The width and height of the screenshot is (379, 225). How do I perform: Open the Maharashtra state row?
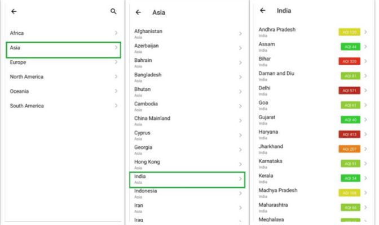tap(313, 208)
